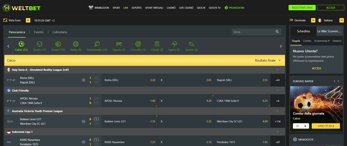Open Vista Euro dropdown arrow

(28, 20)
